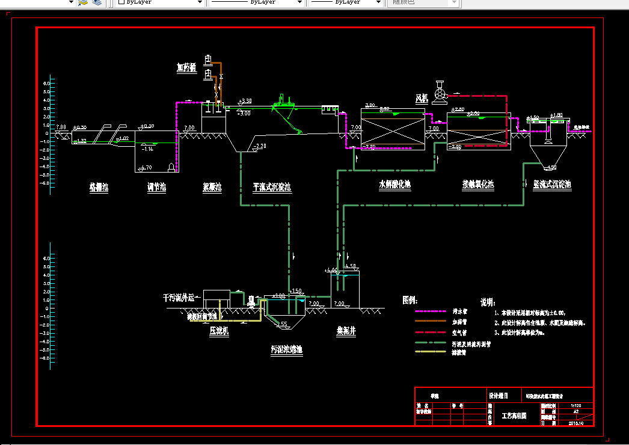Click the 工艺高程图 title block text

[514, 416]
